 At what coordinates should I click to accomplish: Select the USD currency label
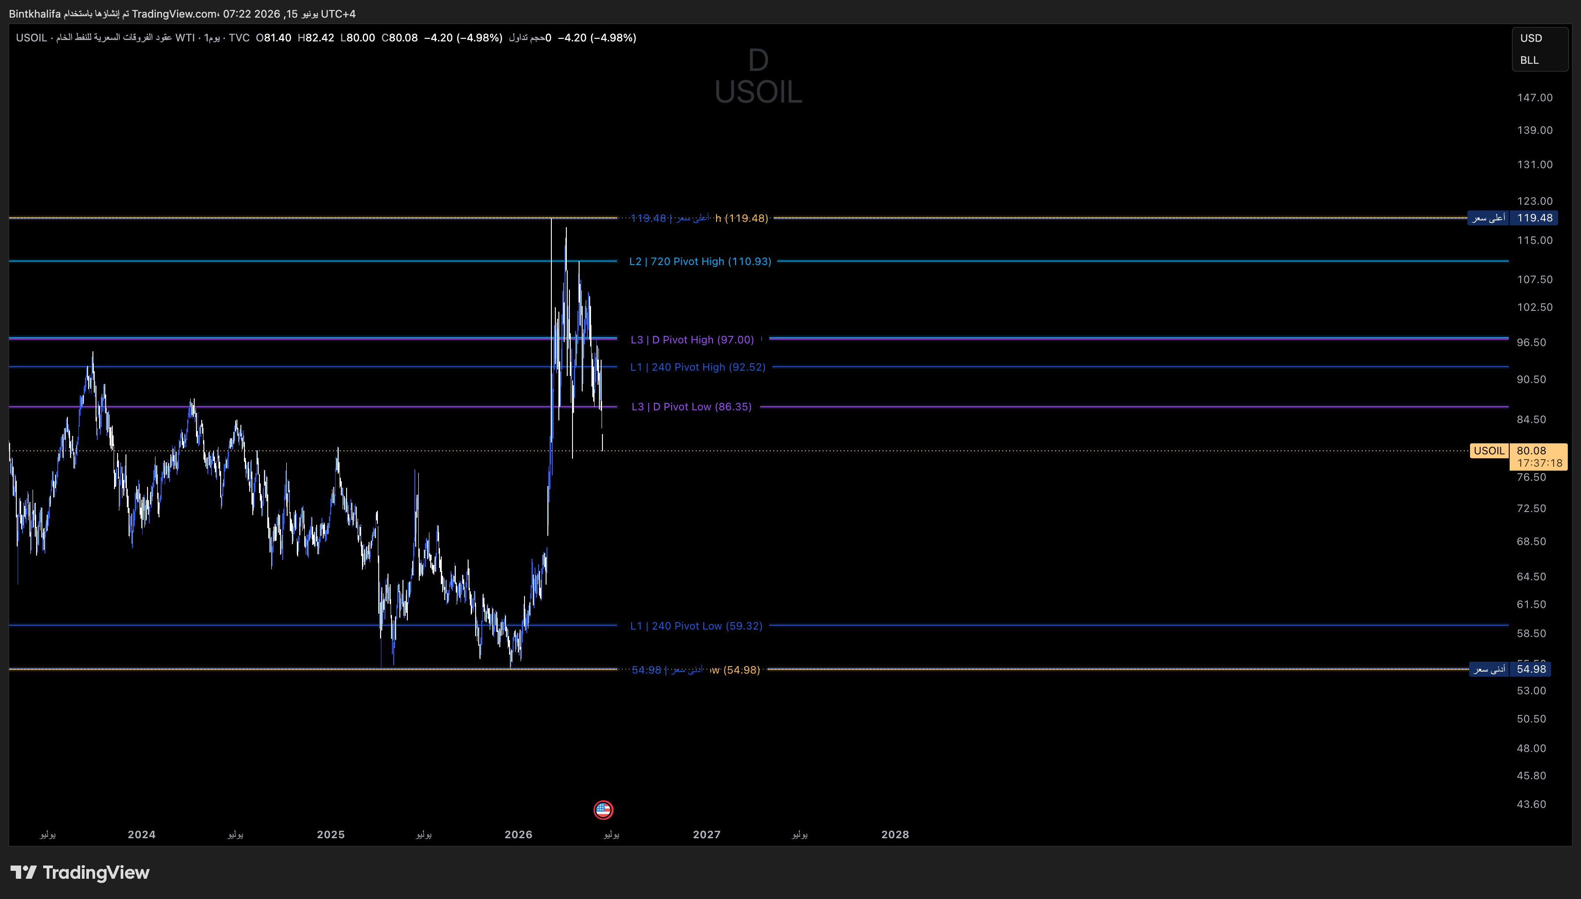tap(1531, 38)
